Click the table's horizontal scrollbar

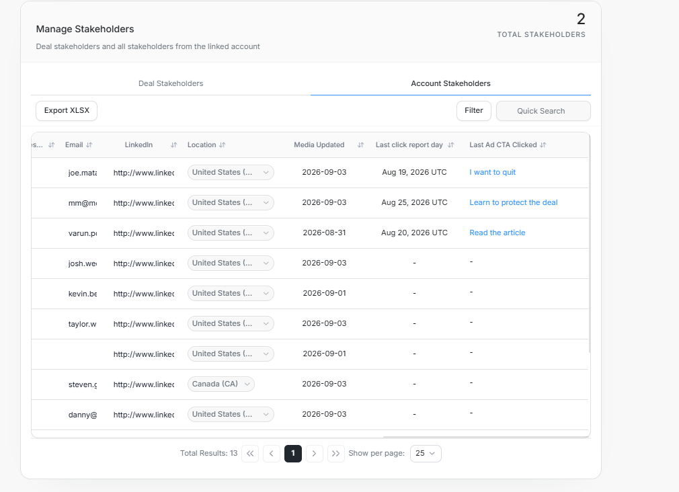pyautogui.click(x=486, y=437)
